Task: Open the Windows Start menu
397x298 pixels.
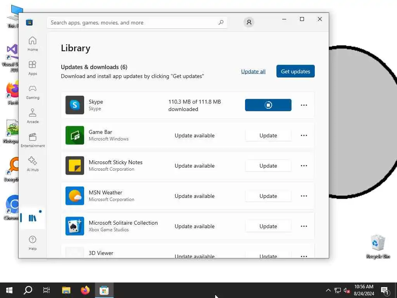Action: [x=9, y=290]
